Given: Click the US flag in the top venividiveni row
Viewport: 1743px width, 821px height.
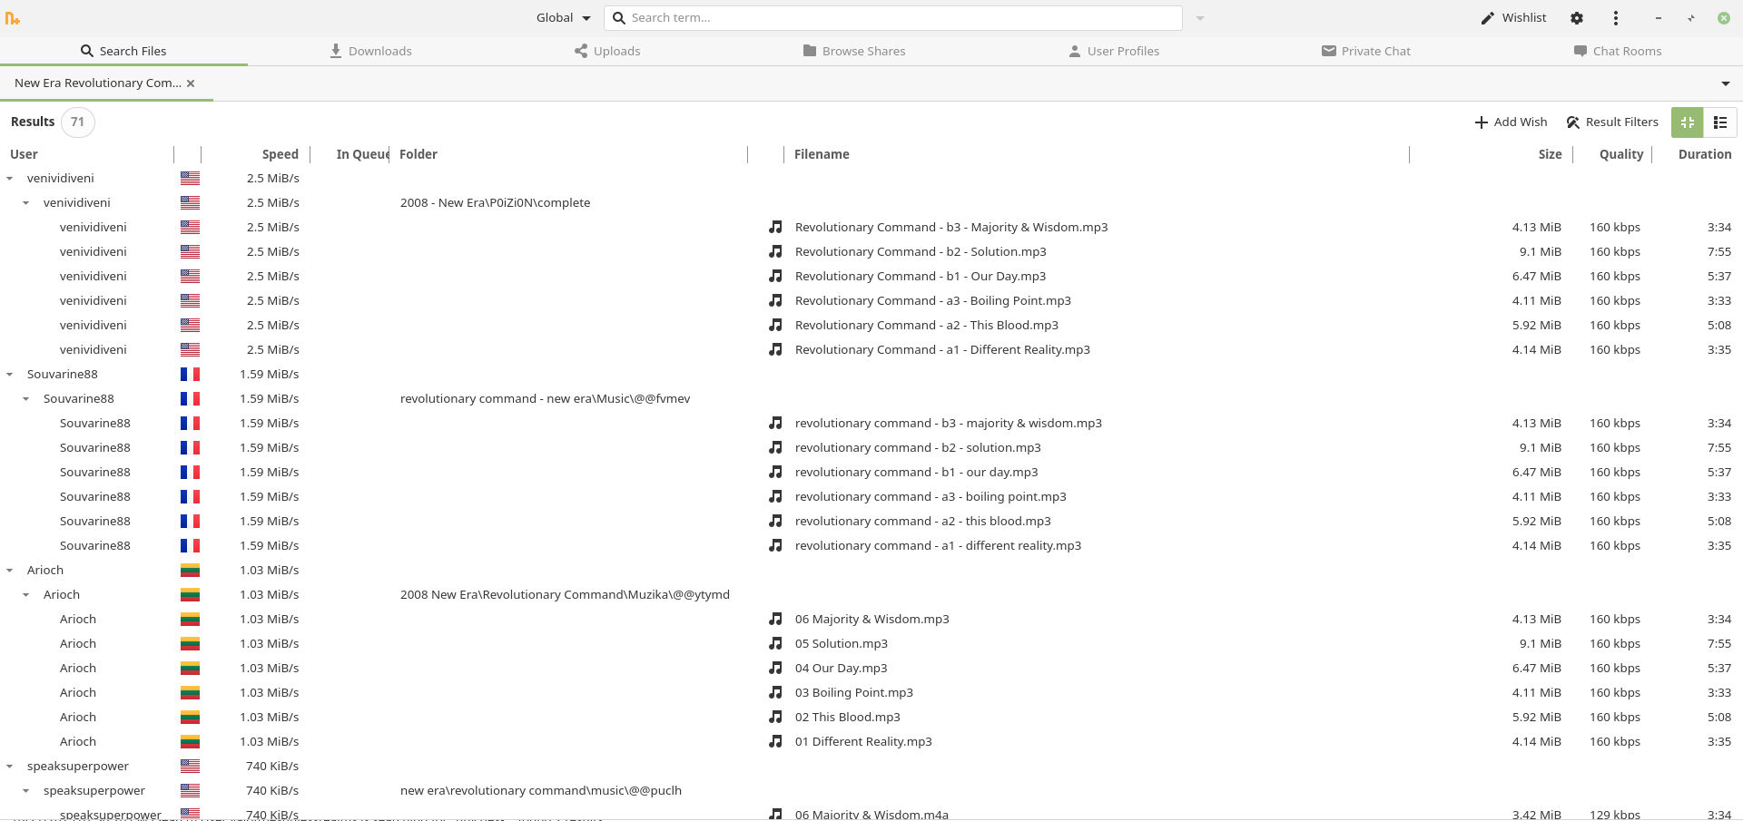Looking at the screenshot, I should point(190,179).
